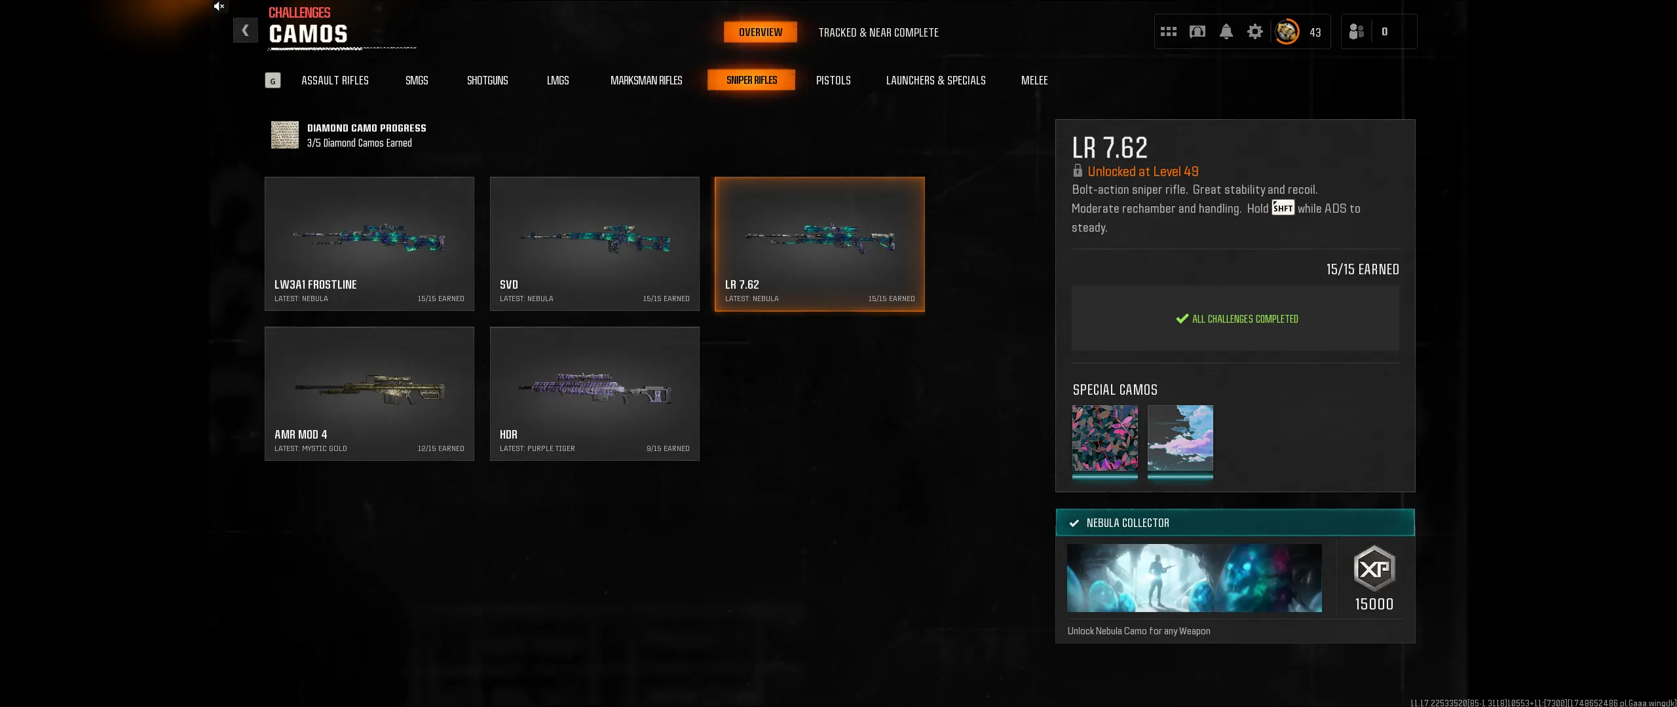
Task: Open the notifications bell
Action: [x=1226, y=31]
